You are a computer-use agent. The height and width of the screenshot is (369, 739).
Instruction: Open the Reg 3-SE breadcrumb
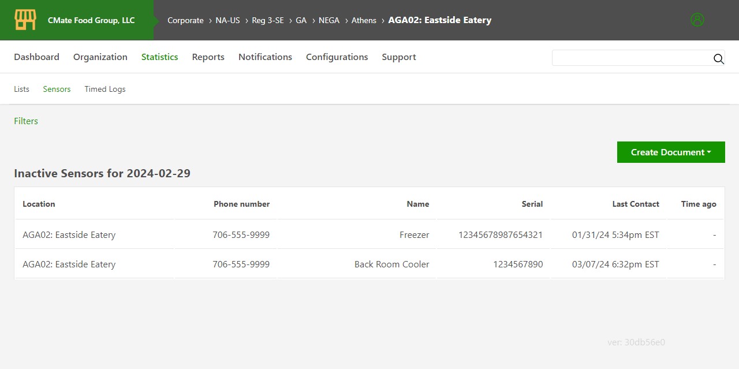pyautogui.click(x=267, y=20)
